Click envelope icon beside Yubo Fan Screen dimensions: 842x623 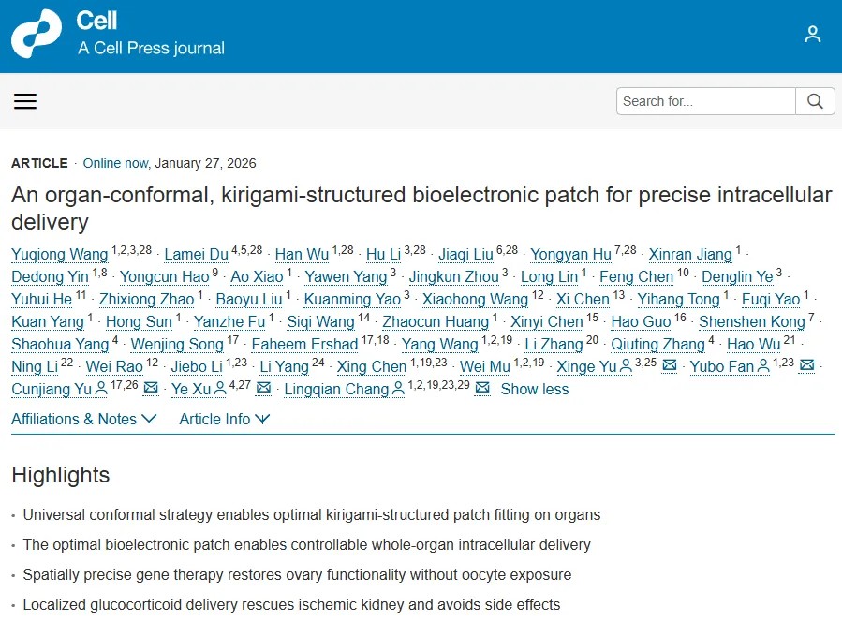(x=806, y=366)
